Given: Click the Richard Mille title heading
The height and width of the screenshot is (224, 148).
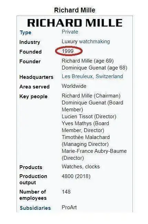Looking at the screenshot, I should (x=75, y=10).
